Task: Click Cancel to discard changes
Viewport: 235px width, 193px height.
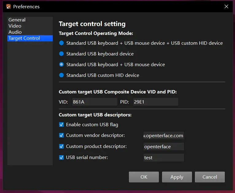Action: pyautogui.click(x=210, y=177)
